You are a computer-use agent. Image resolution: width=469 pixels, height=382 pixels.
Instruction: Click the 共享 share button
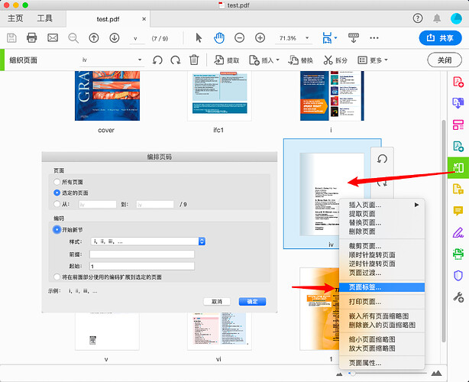tap(440, 38)
